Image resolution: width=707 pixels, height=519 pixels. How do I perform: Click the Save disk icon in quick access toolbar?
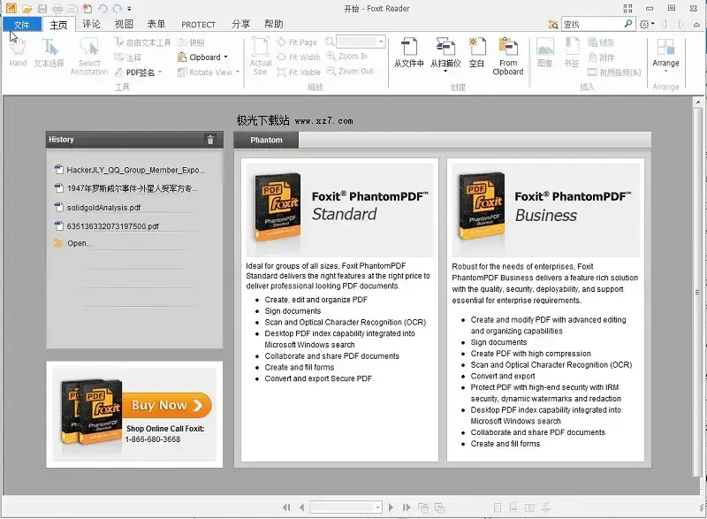click(x=42, y=8)
